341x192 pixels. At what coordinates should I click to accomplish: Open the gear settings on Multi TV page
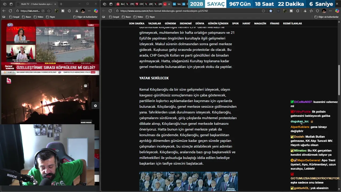[95, 106]
